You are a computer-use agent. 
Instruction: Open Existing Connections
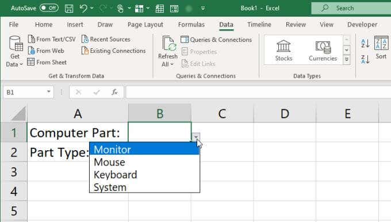tap(114, 51)
